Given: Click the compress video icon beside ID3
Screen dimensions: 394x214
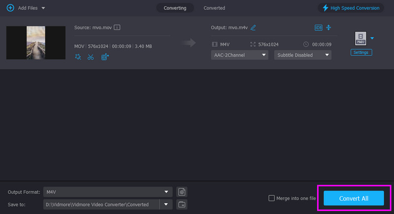Looking at the screenshot, I should 328,27.
